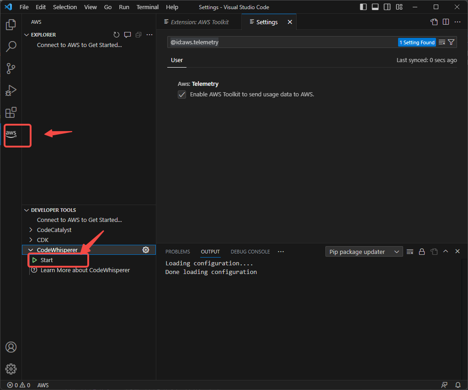Toggle bottom panel layout icon
The width and height of the screenshot is (468, 390).
[375, 7]
